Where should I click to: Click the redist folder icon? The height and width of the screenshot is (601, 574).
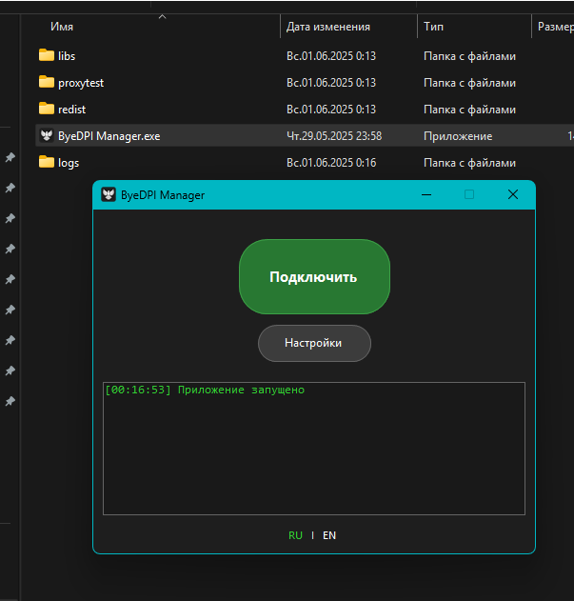pyautogui.click(x=47, y=109)
